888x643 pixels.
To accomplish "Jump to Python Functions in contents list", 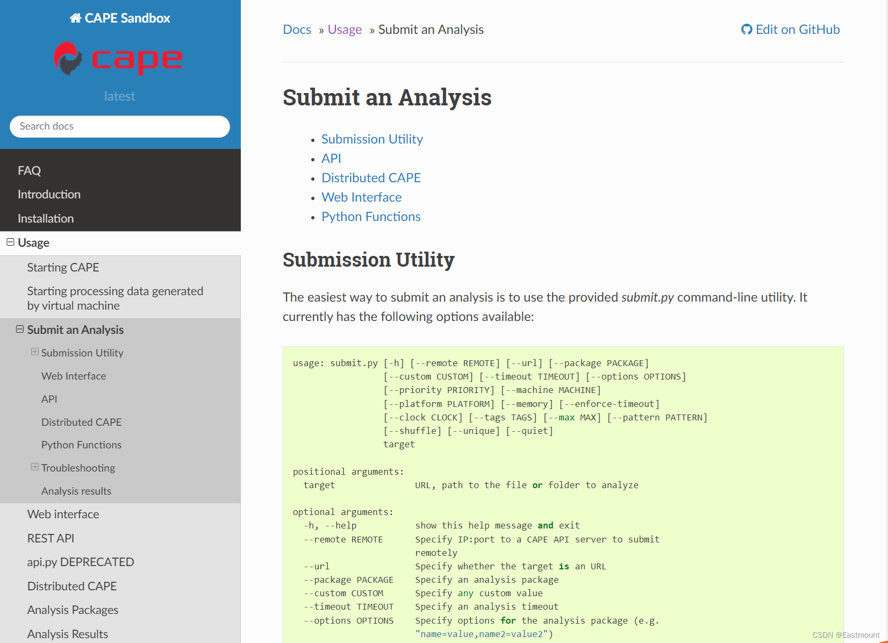I will 371,217.
